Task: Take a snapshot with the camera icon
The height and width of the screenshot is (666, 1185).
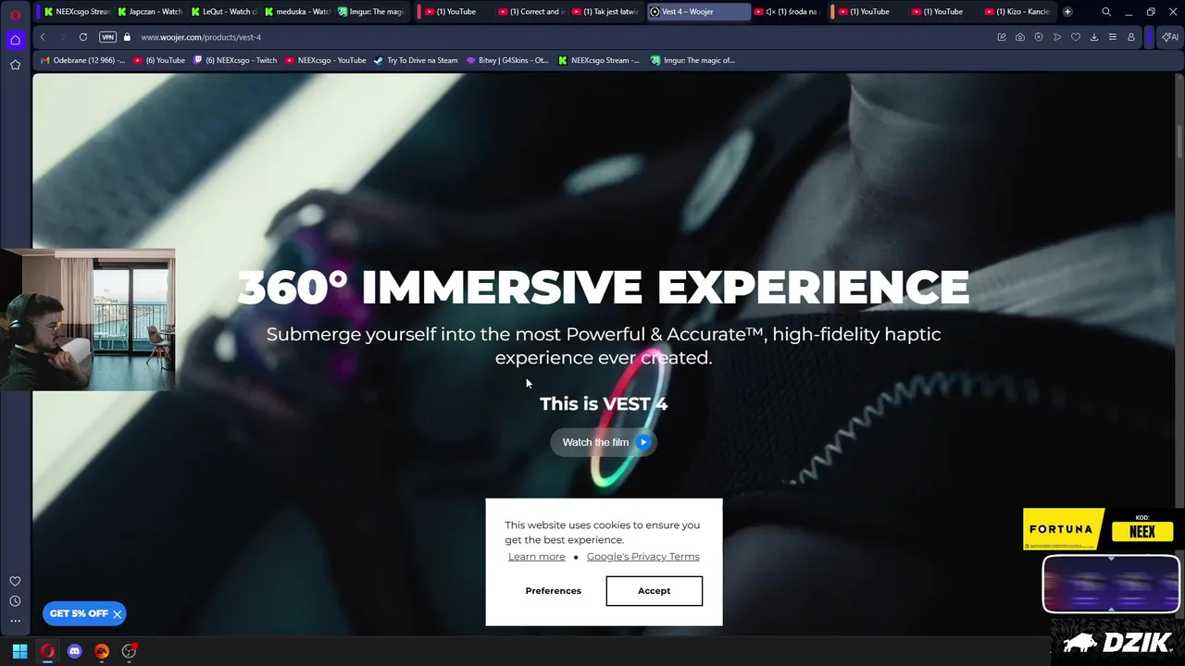Action: click(1020, 37)
